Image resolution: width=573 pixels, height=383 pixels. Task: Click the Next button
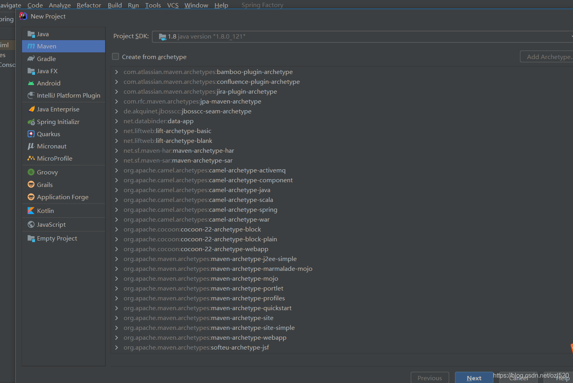[x=474, y=378]
